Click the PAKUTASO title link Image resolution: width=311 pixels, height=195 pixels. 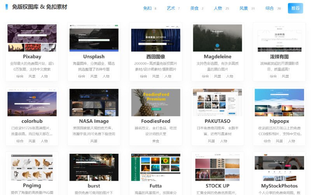coord(217,121)
